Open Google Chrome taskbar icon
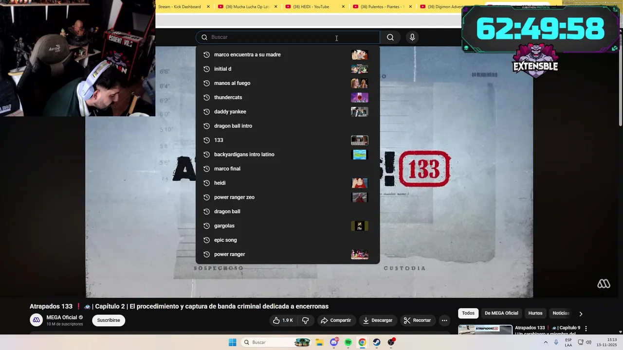The height and width of the screenshot is (350, 623). point(362,342)
